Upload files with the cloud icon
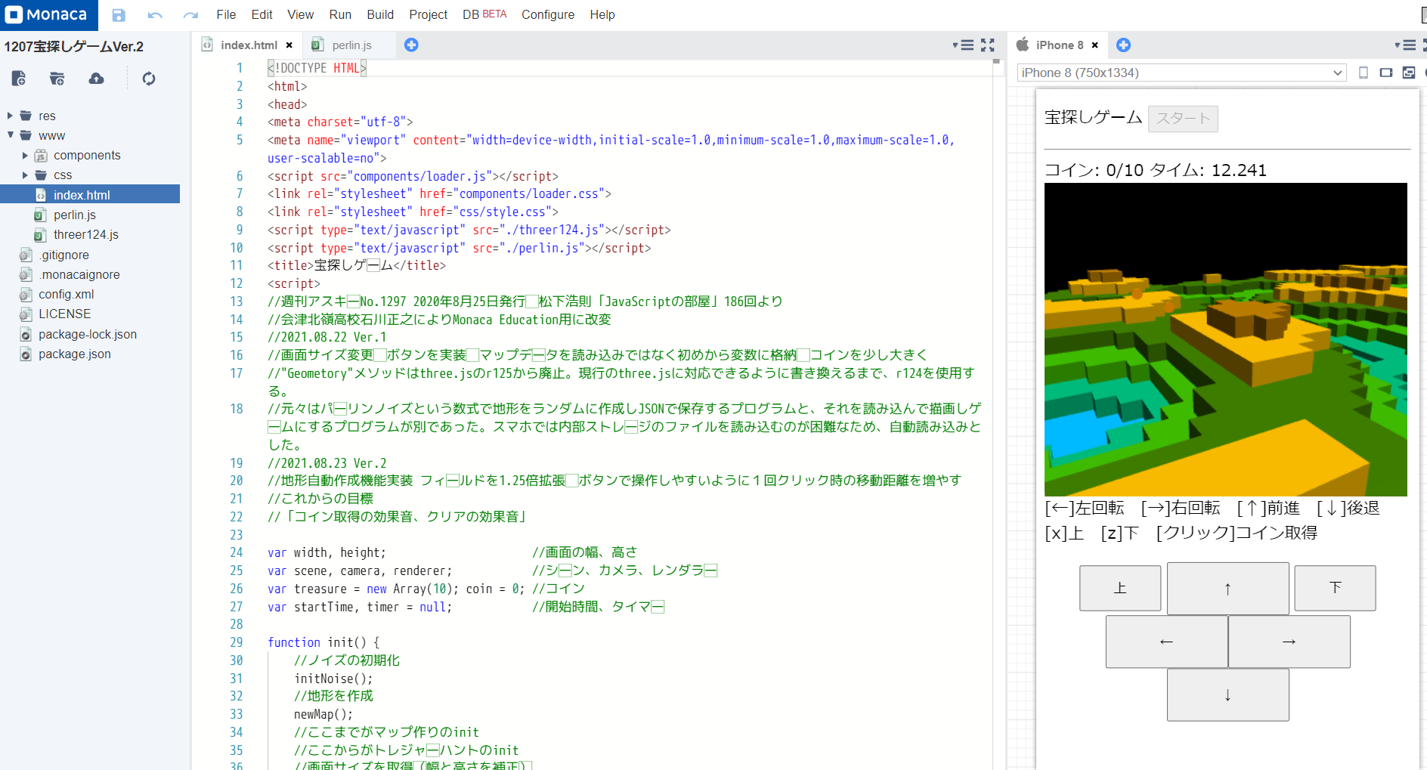This screenshot has width=1427, height=770. (x=96, y=78)
